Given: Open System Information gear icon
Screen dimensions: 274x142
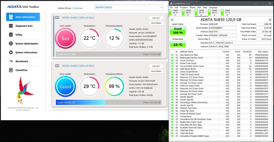Looking at the screenshot, I should 11,52.
